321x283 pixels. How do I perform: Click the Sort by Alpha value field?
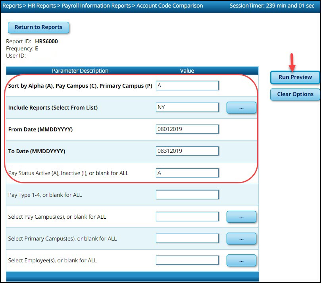tap(187, 85)
